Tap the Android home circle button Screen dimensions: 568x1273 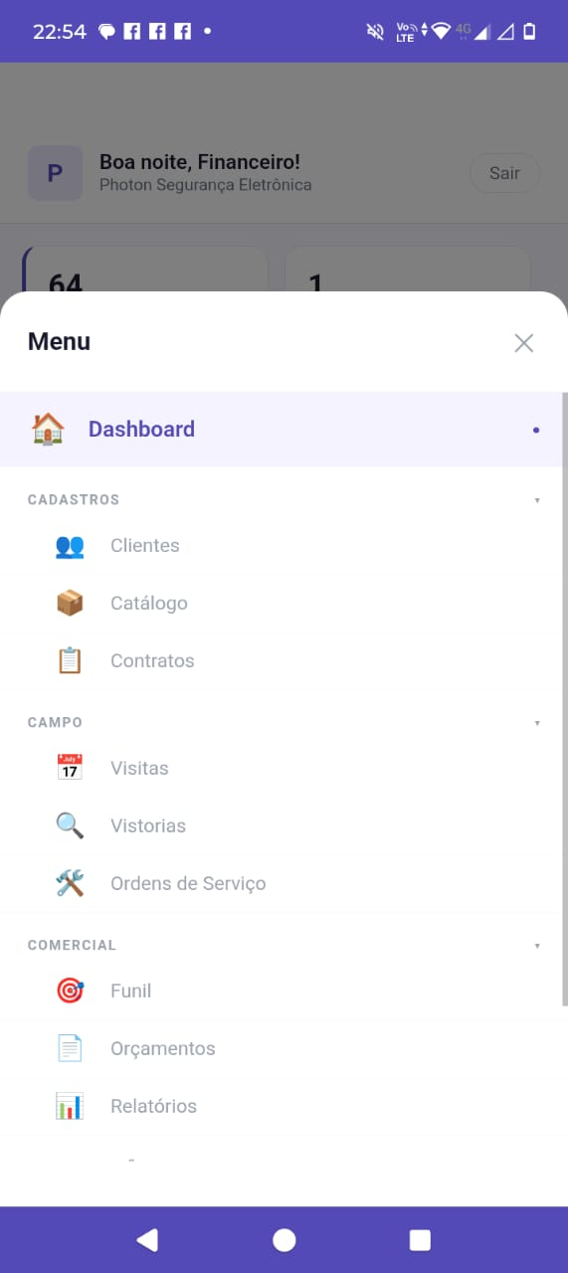pyautogui.click(x=284, y=1239)
